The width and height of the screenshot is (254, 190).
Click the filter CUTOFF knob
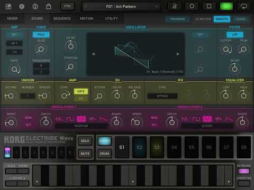[x=226, y=50]
